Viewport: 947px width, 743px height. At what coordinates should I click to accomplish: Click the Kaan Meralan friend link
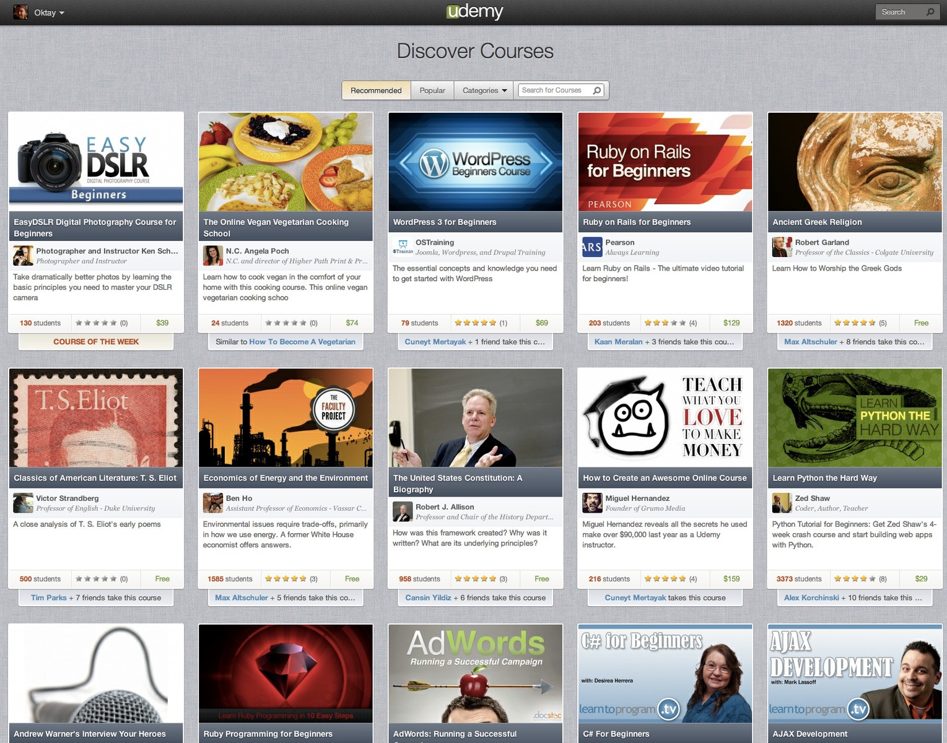(x=618, y=342)
